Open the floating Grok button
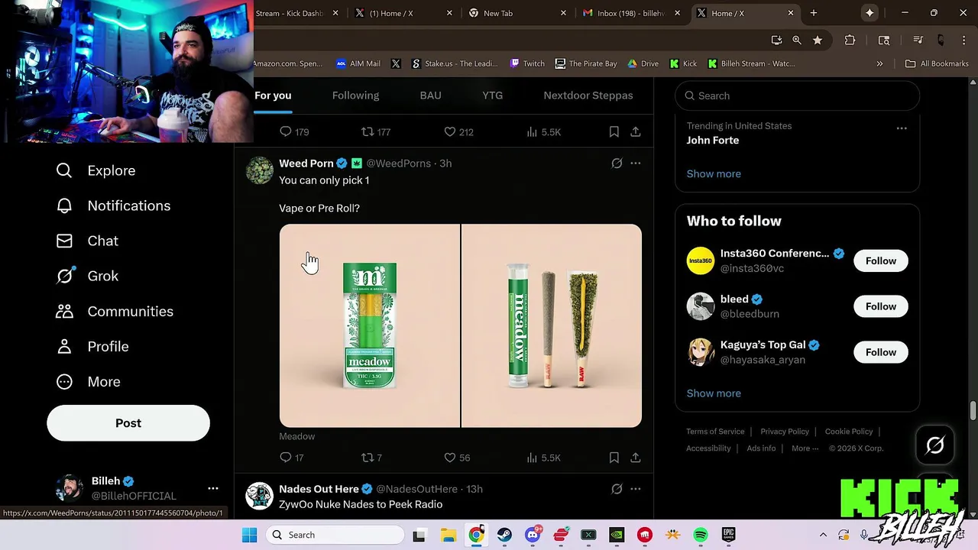Screen dimensions: 978x550 [935, 445]
